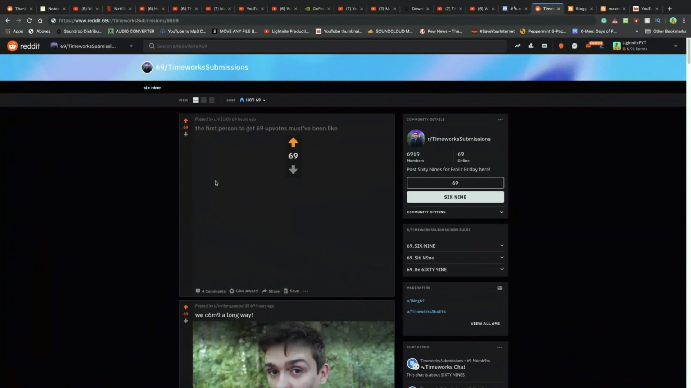Switch to compact view layout

coord(212,100)
